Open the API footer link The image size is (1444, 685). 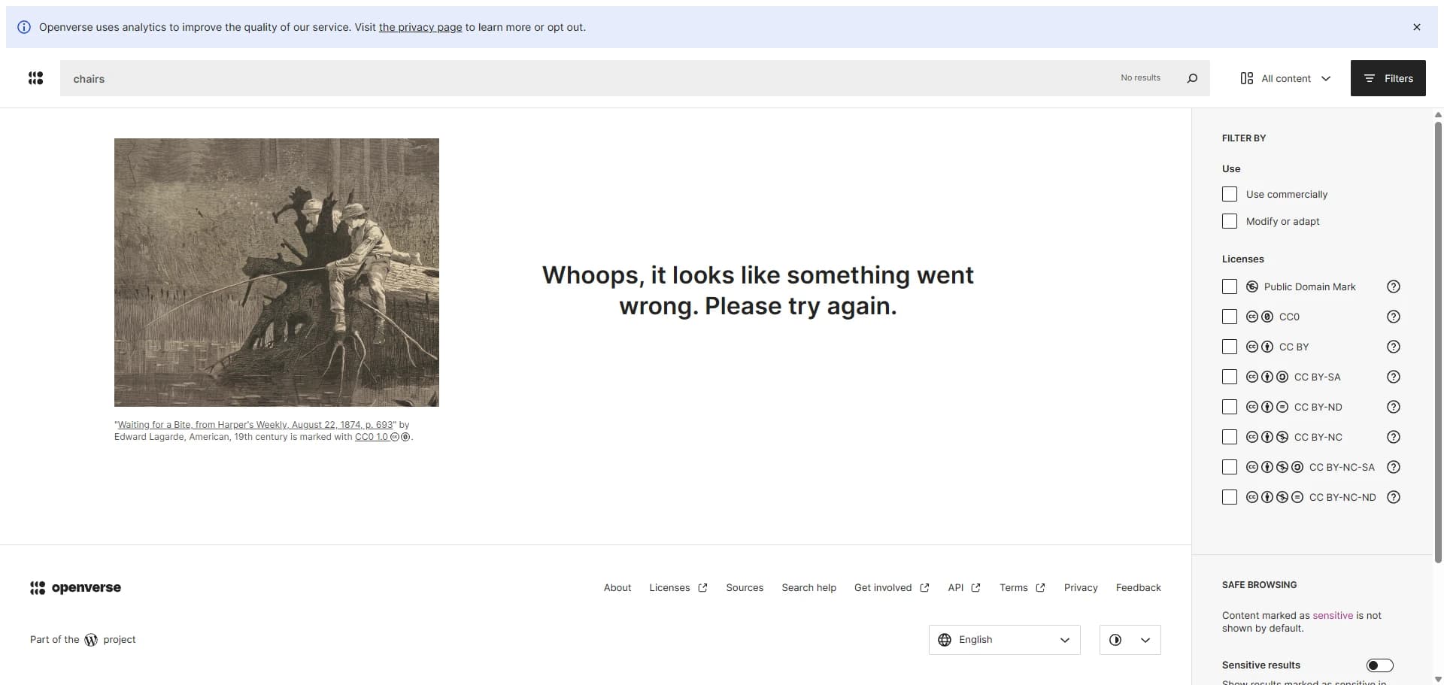point(964,588)
